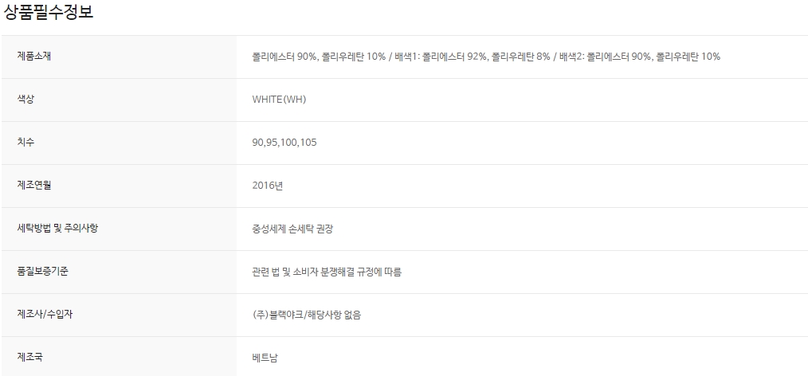Click the WHITE(WH) color value
Screen dimensions: 808x376
coord(279,100)
